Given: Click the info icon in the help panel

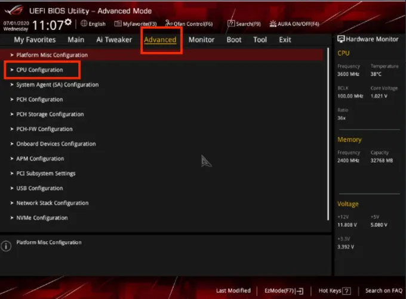Looking at the screenshot, I should coord(7,246).
